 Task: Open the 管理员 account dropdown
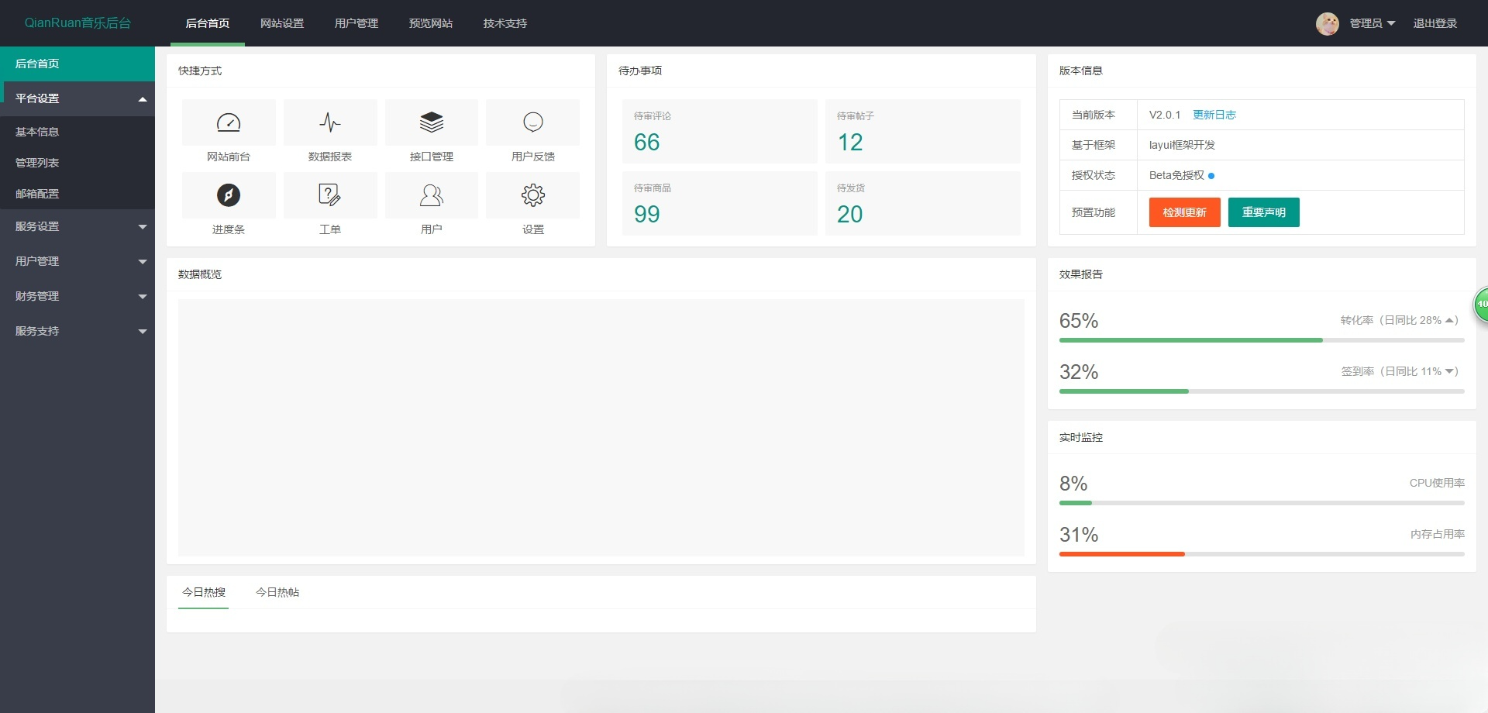point(1372,23)
